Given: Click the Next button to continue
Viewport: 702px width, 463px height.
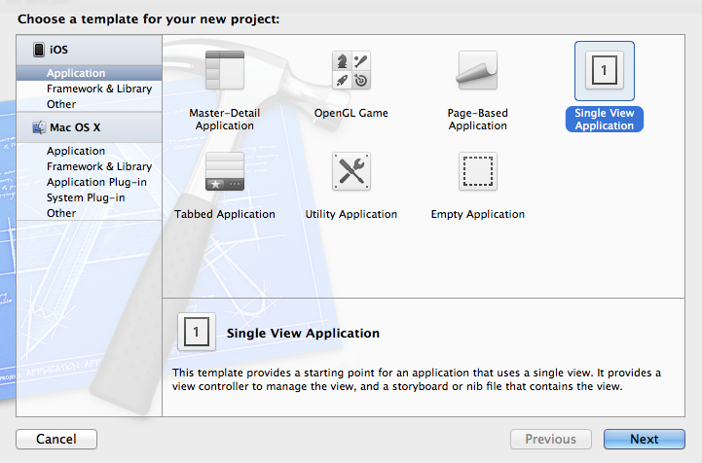Looking at the screenshot, I should (644, 440).
